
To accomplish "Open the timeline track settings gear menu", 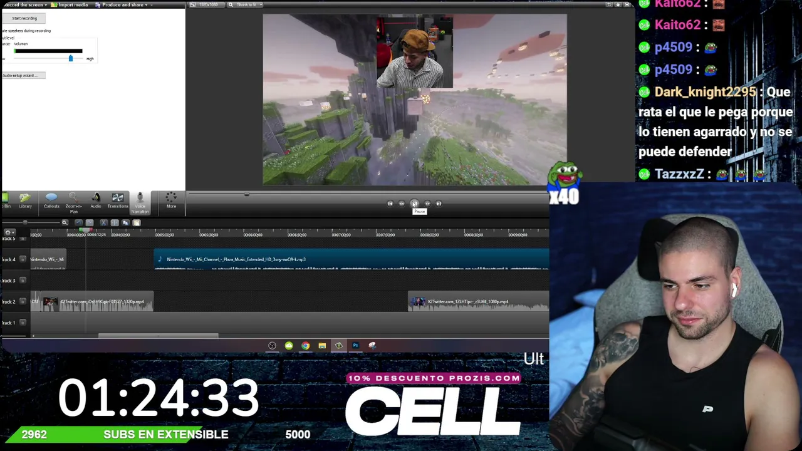I will click(x=9, y=232).
